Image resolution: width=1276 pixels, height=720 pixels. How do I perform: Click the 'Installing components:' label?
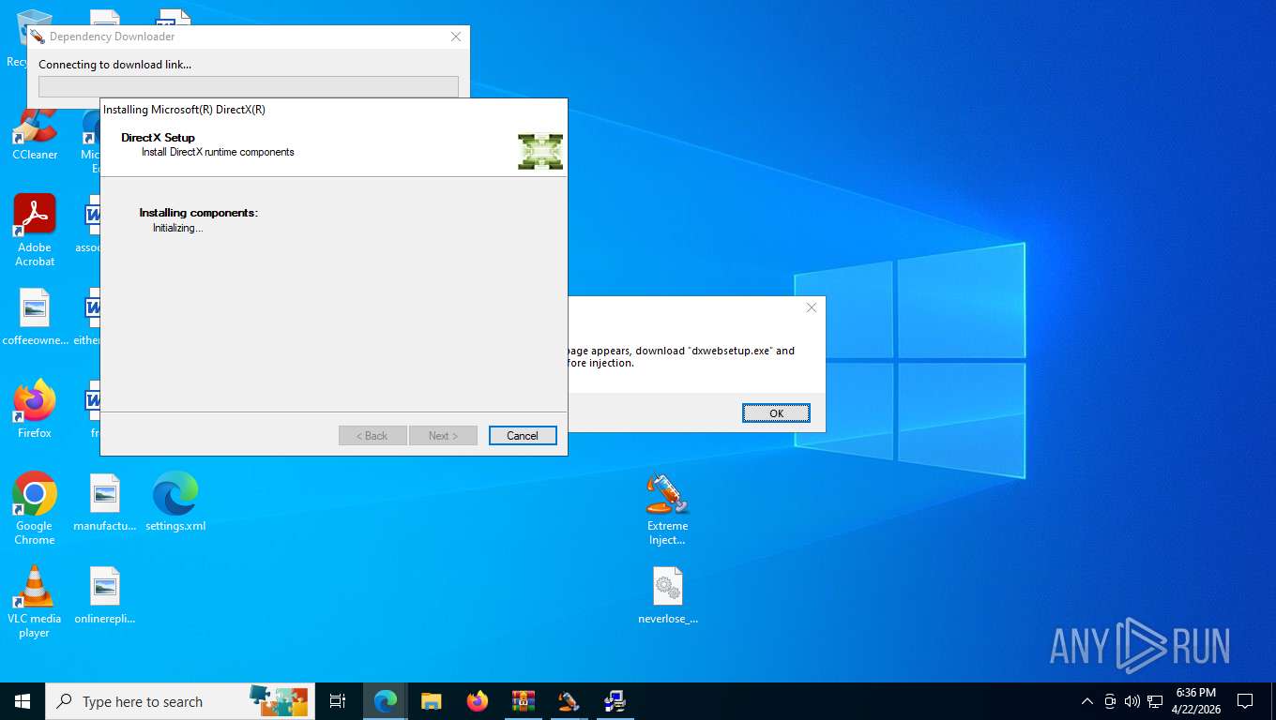tap(198, 213)
